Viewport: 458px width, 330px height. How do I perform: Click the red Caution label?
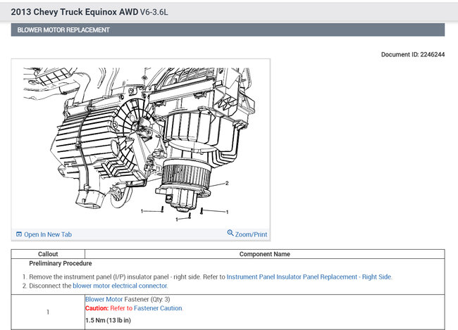tap(97, 308)
